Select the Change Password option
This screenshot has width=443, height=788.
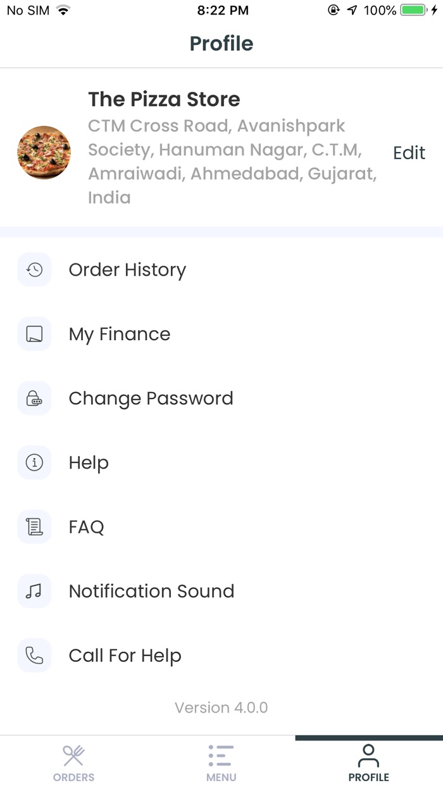pos(151,398)
